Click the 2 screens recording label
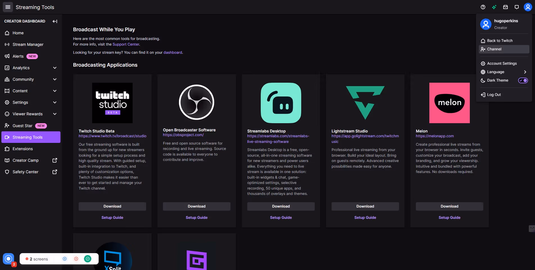The height and width of the screenshot is (270, 535). click(39, 259)
